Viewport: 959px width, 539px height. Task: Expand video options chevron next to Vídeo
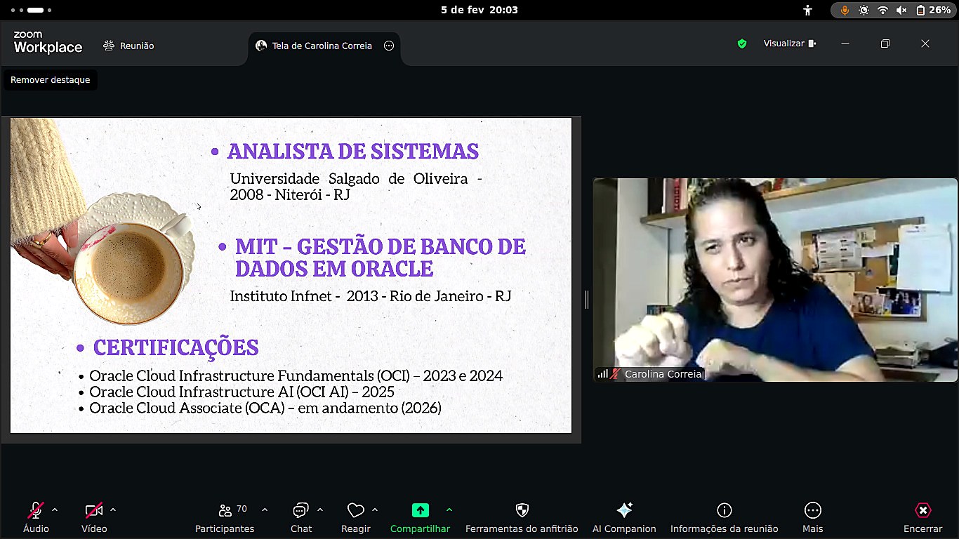point(113,510)
